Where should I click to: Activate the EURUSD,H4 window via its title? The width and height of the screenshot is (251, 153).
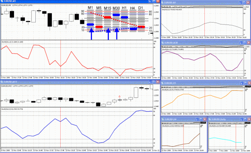[171, 119]
